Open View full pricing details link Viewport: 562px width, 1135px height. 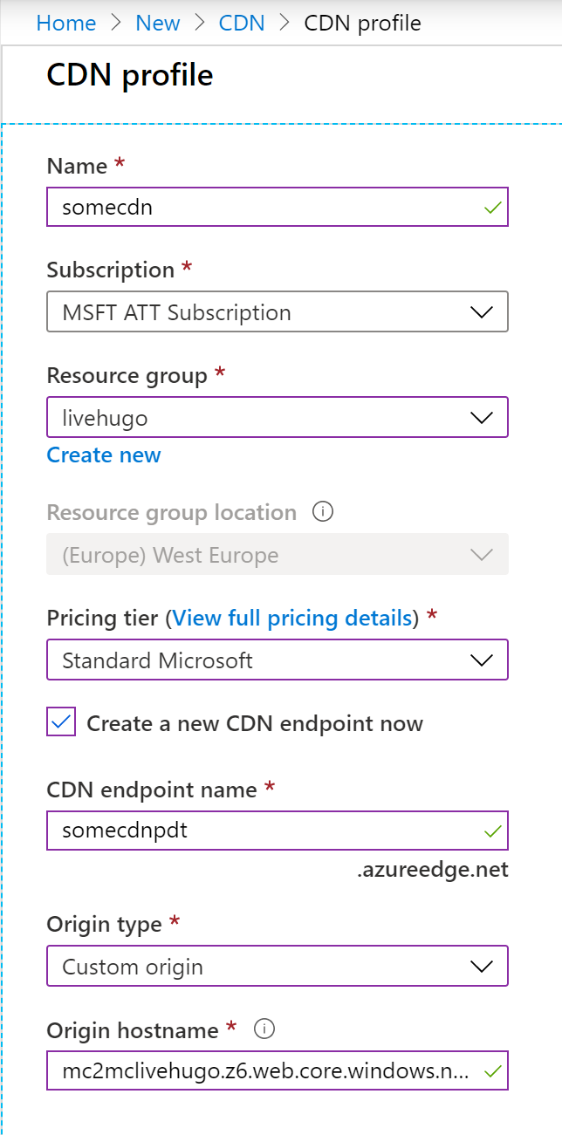[x=292, y=619]
